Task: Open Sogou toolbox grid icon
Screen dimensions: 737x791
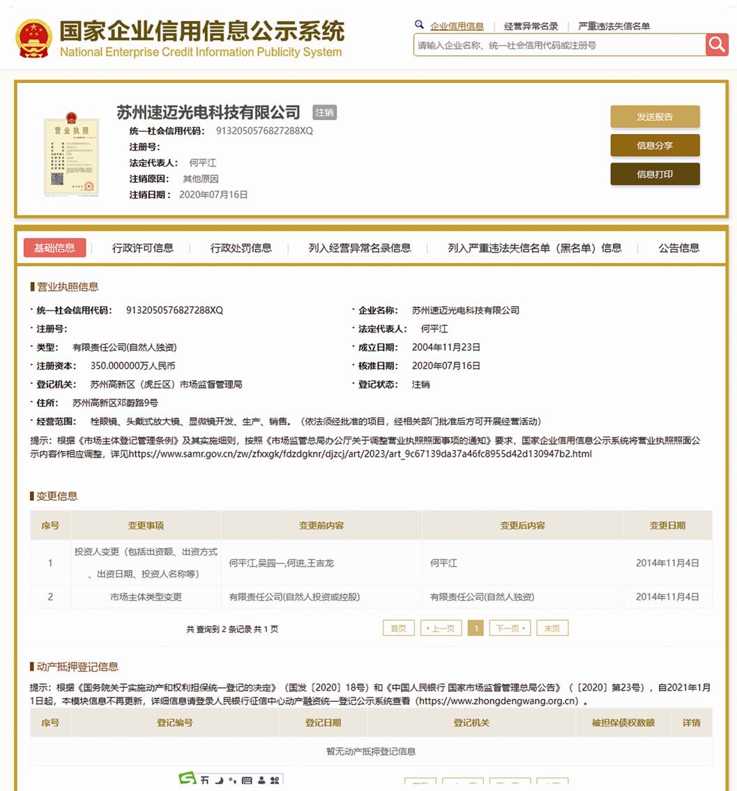Action: tap(275, 781)
